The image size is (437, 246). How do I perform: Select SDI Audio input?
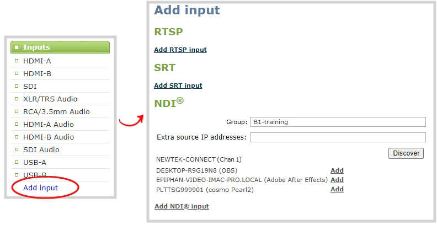click(41, 149)
